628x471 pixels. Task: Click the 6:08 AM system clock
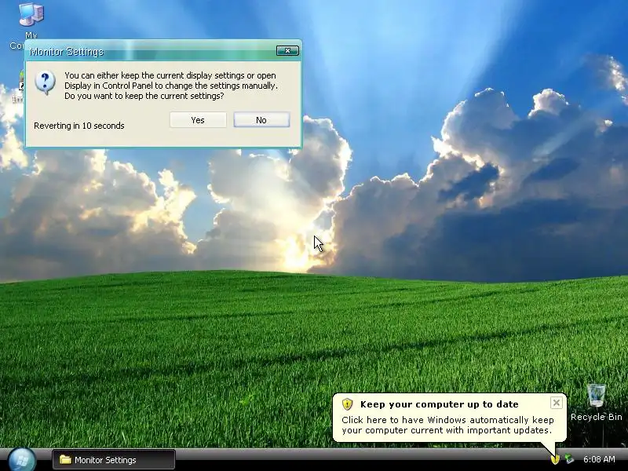point(599,459)
